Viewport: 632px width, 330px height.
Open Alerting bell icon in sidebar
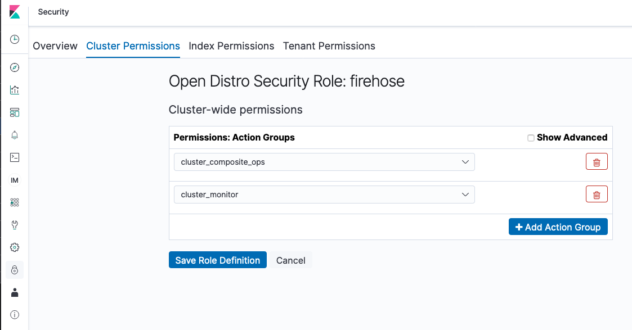coord(15,135)
